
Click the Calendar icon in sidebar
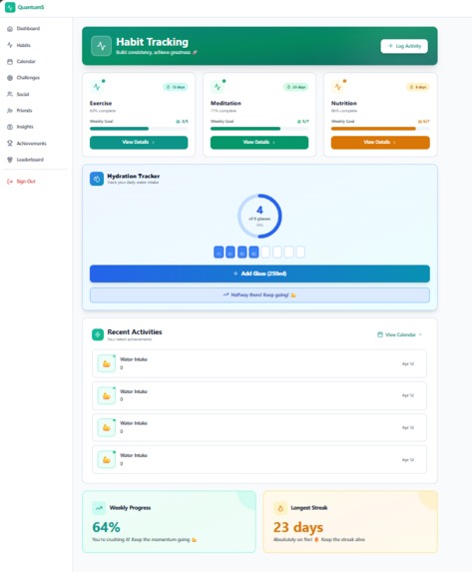pyautogui.click(x=10, y=61)
